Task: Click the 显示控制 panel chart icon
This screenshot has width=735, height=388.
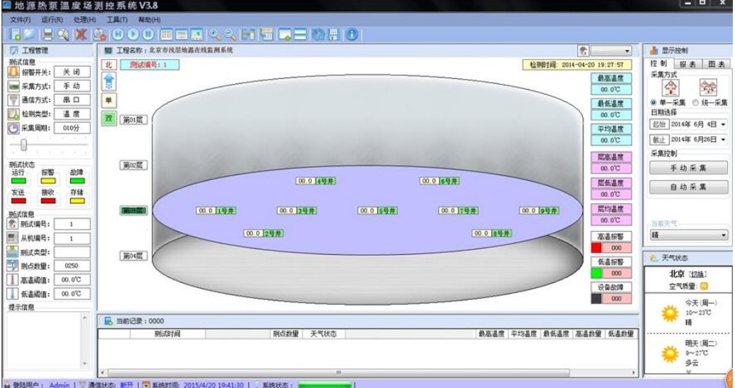Action: [654, 50]
